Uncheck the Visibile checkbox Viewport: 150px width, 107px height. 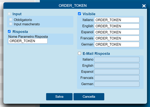tap(80, 14)
